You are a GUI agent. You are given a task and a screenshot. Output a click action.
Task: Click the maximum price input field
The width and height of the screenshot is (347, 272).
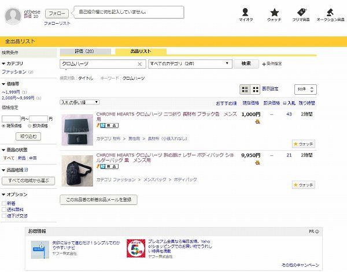39,119
